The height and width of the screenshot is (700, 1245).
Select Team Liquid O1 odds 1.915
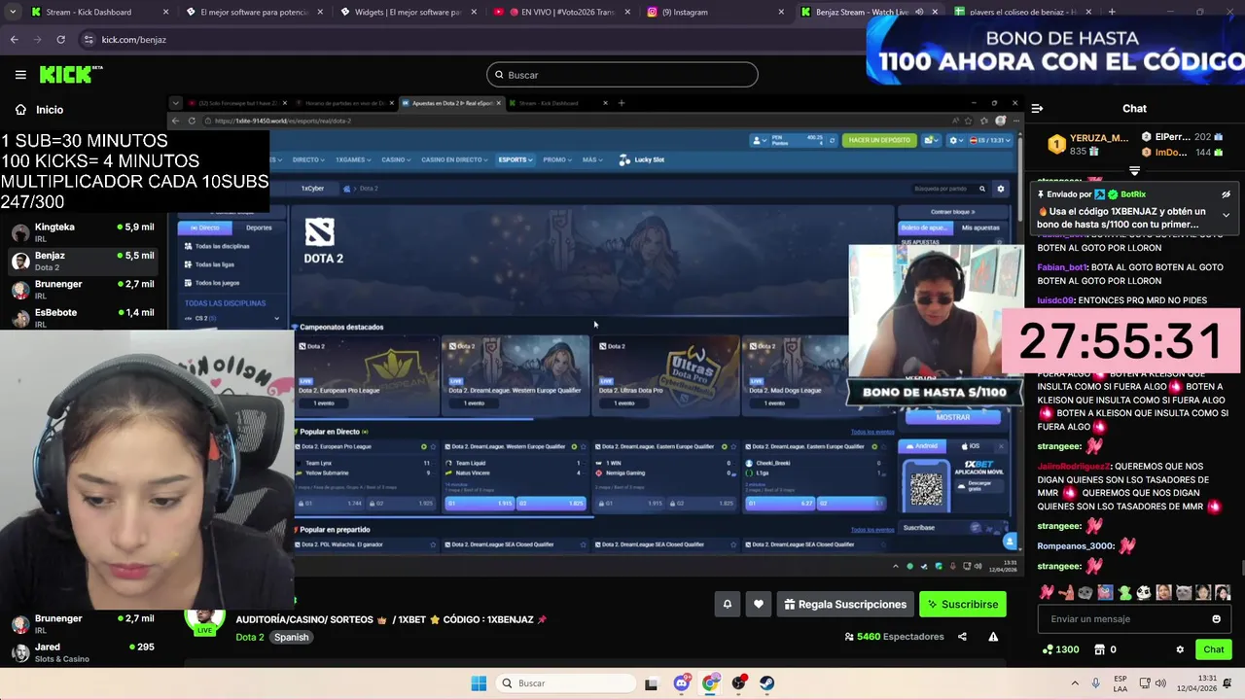[480, 503]
